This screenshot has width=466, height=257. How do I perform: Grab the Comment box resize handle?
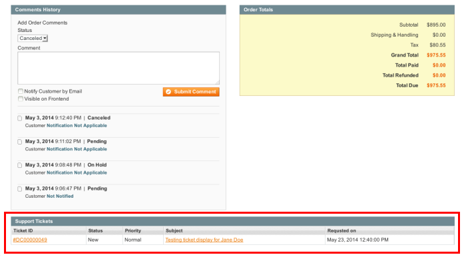217,83
